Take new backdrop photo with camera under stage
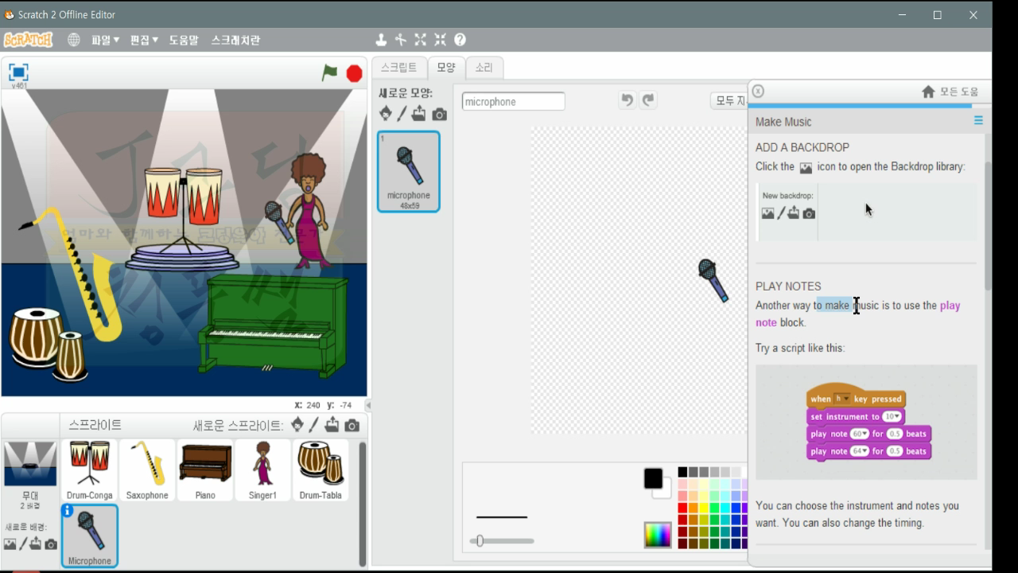1018x573 pixels. 51,544
